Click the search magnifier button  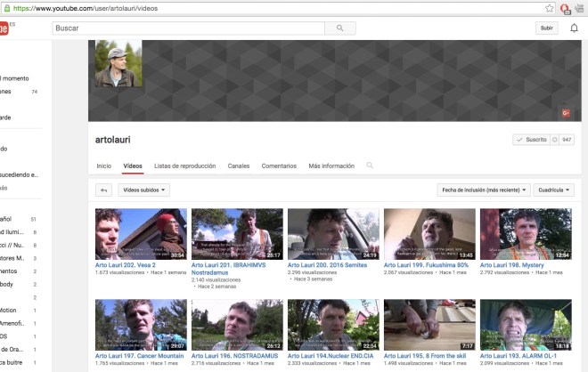pos(339,28)
